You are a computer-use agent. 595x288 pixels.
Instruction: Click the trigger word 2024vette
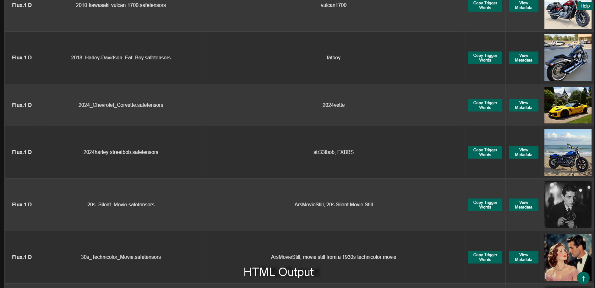pos(334,105)
